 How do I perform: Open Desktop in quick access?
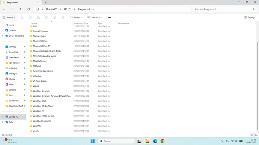11,46
